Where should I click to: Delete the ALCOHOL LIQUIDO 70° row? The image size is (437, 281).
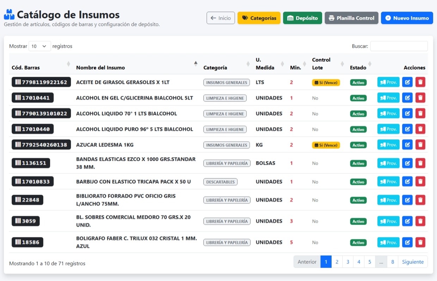point(420,114)
